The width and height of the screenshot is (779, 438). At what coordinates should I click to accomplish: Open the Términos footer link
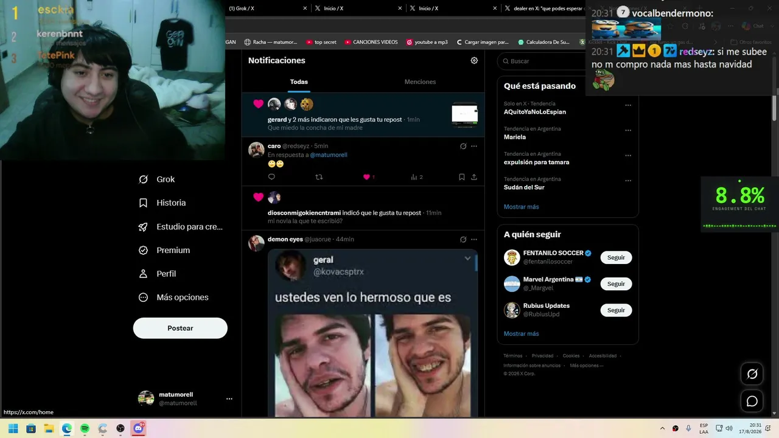[513, 356]
